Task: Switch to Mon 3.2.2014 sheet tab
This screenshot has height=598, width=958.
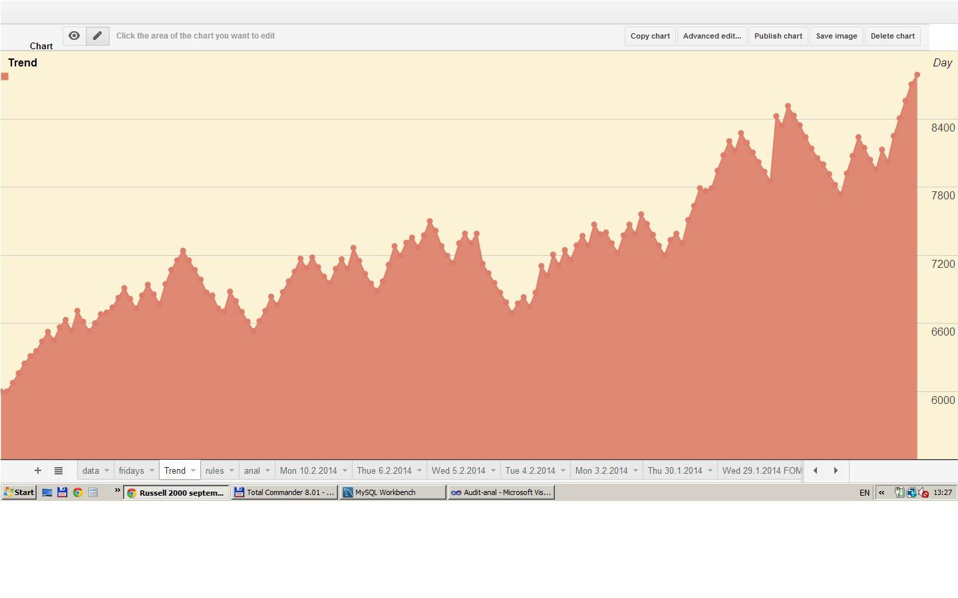Action: click(x=601, y=470)
